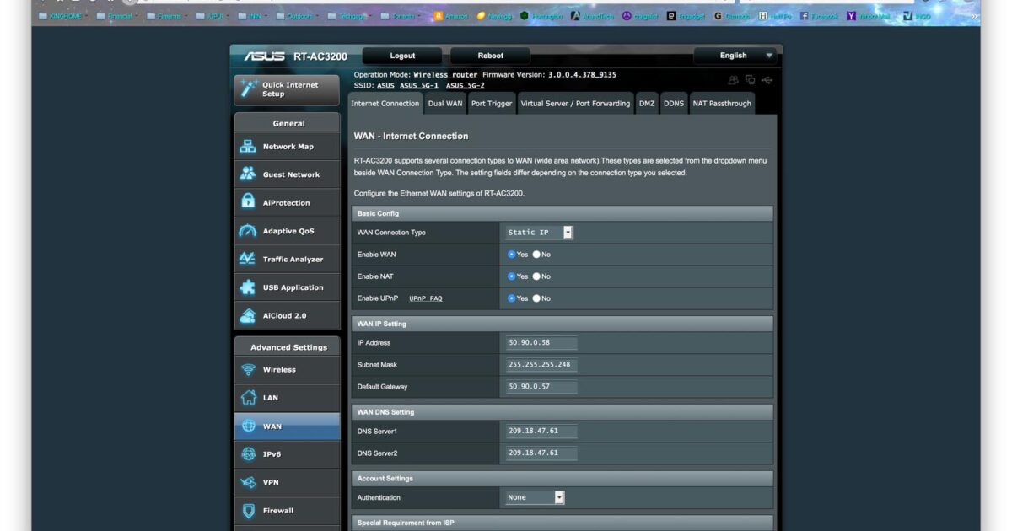Viewport: 1012px width, 531px height.
Task: Click the Reboot button
Action: click(490, 56)
